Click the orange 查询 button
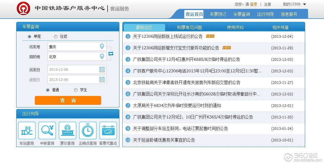 coord(68,100)
